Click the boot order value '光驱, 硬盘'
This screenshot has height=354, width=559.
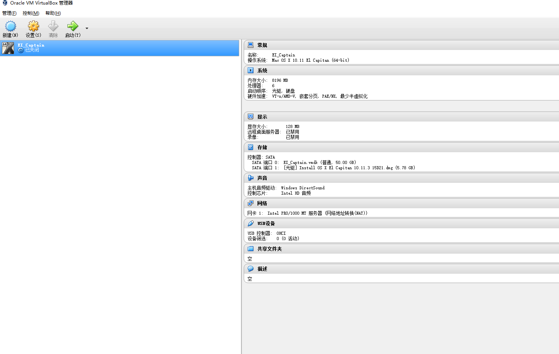point(283,91)
